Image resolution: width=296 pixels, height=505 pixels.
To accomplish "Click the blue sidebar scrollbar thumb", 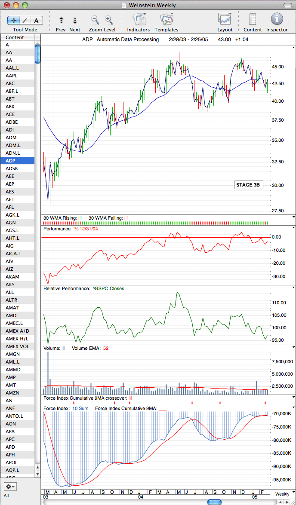I will pyautogui.click(x=37, y=54).
